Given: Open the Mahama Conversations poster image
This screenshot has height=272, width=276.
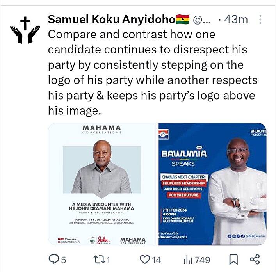Looking at the screenshot, I should tap(102, 184).
